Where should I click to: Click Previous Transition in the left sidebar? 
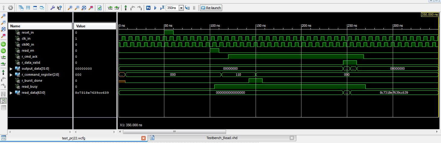[4, 57]
